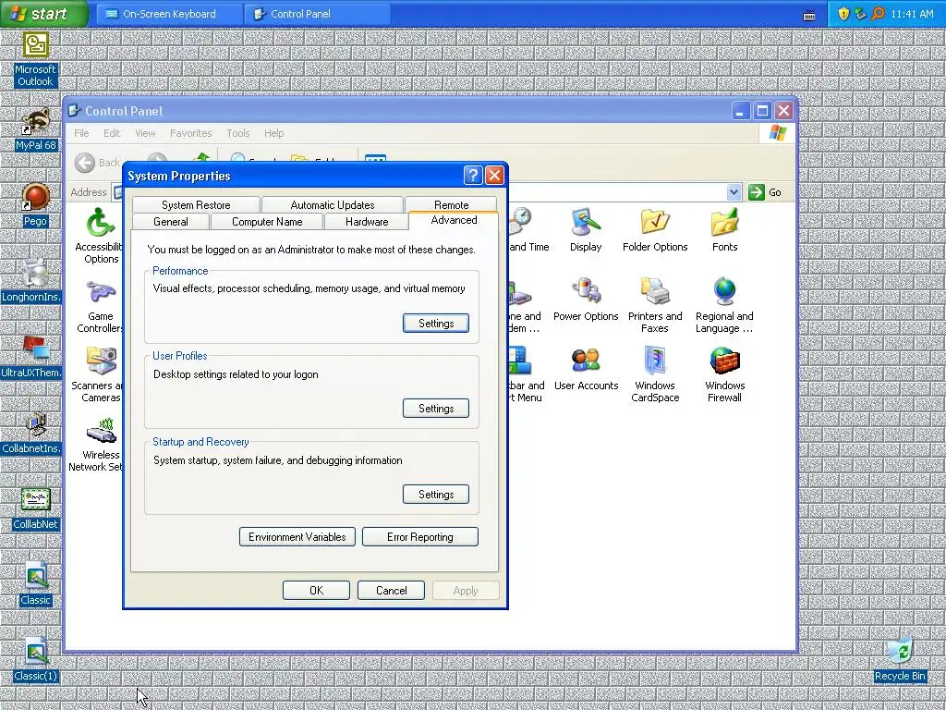
Task: Open Performance Settings
Action: click(436, 323)
